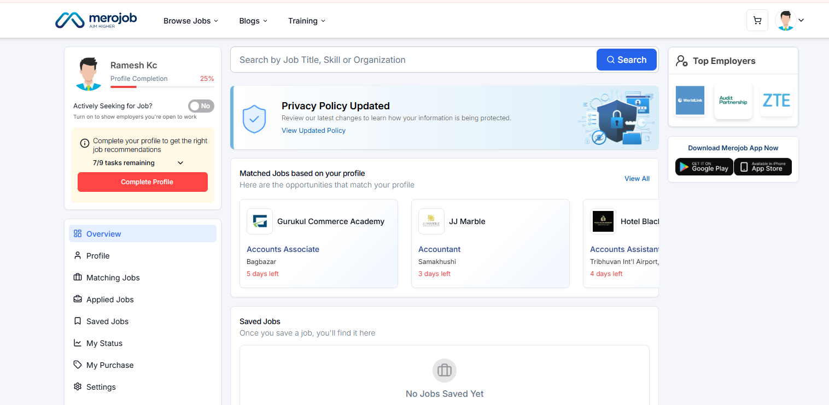Viewport: 829px width, 405px height.
Task: Open the Audit Partnership employer logo
Action: [733, 101]
